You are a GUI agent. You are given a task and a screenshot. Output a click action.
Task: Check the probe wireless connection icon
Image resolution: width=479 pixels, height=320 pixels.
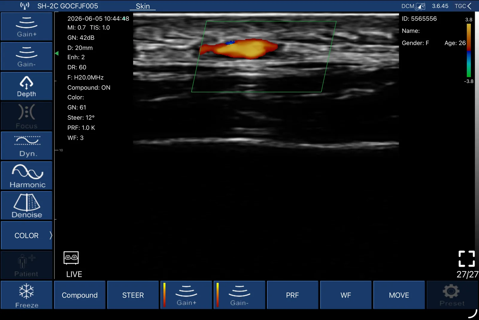[25, 6]
